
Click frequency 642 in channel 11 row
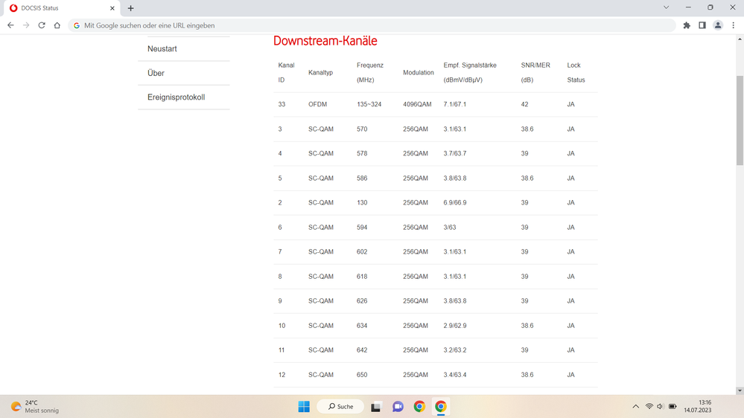click(x=362, y=350)
